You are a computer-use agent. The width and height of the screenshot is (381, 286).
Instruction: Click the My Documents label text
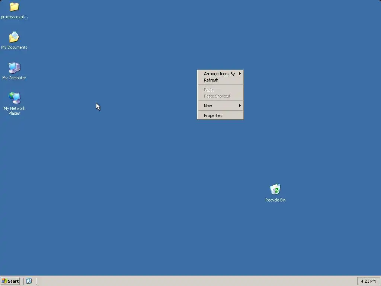[15, 47]
